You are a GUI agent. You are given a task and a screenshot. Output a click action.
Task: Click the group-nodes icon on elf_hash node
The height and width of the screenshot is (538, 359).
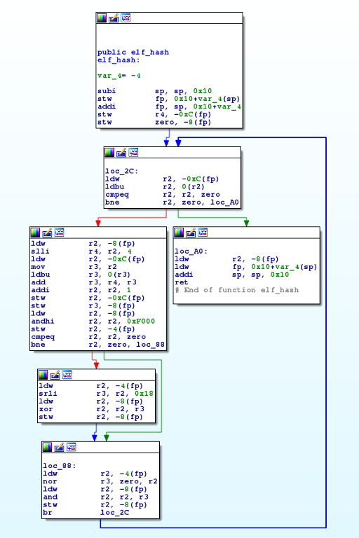[x=126, y=18]
